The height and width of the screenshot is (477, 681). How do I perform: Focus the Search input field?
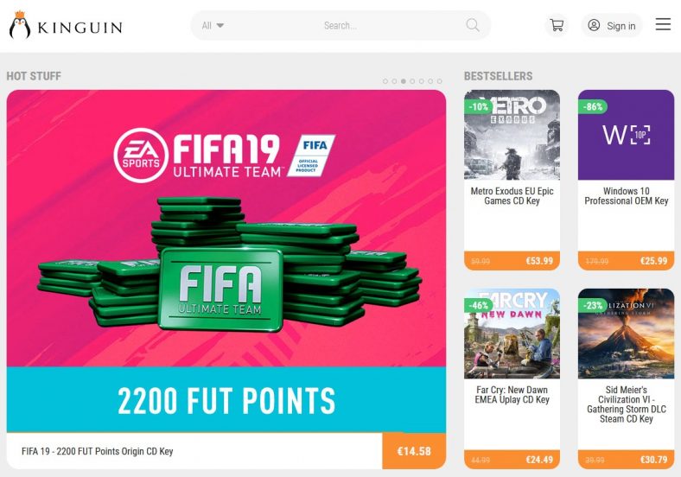point(340,26)
